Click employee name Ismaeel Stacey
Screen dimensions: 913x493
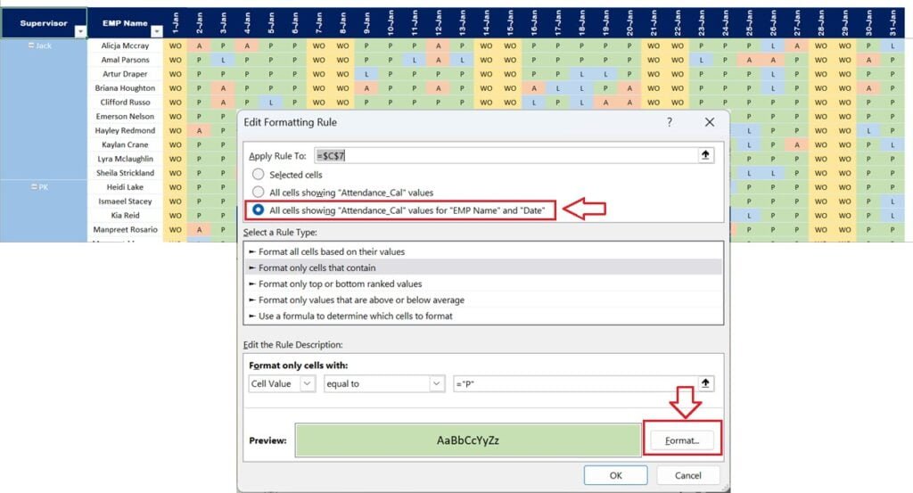(x=125, y=201)
